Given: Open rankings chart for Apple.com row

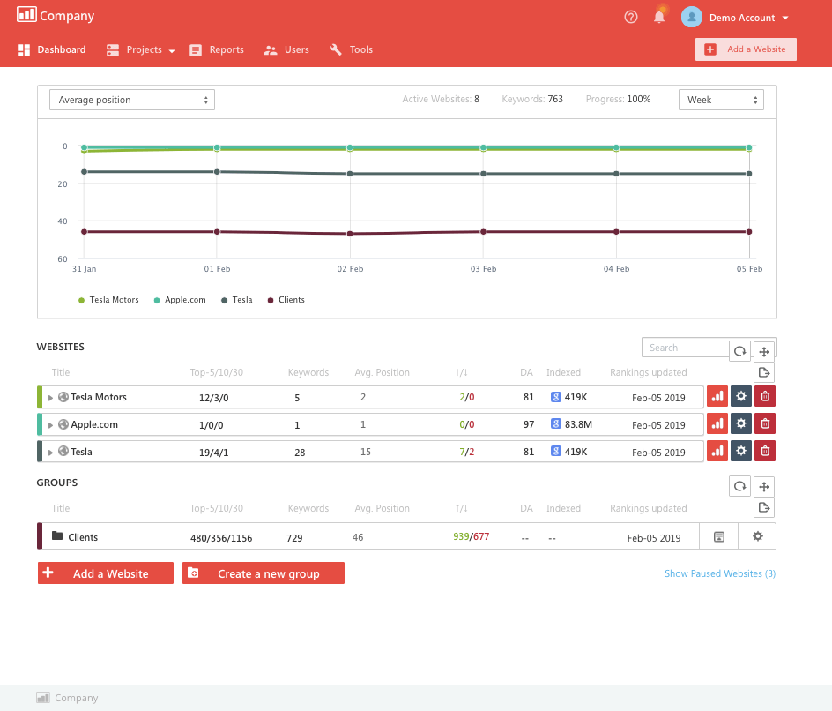Looking at the screenshot, I should point(717,423).
